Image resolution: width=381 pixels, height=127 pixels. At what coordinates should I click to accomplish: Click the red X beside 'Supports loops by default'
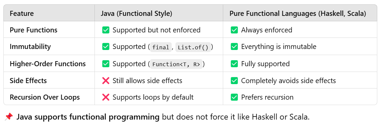pos(106,97)
